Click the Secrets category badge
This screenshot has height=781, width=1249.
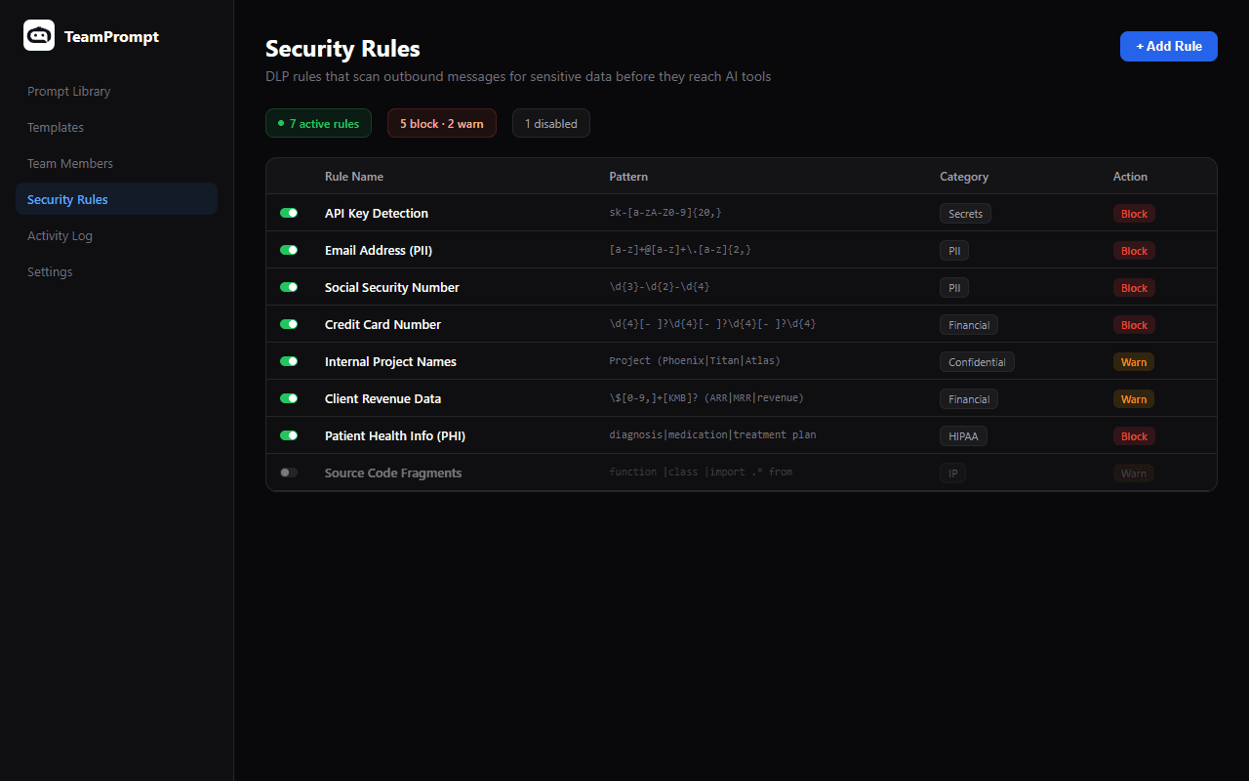[x=965, y=213]
